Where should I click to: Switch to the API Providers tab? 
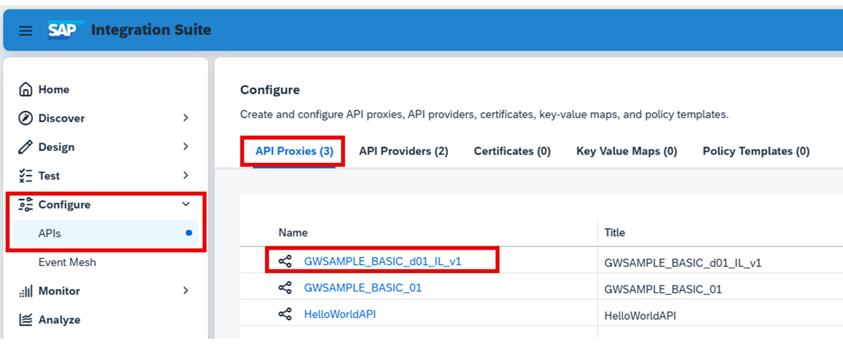coord(404,151)
